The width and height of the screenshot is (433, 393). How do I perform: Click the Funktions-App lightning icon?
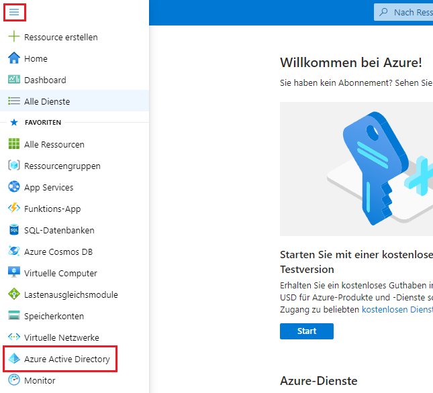(14, 209)
